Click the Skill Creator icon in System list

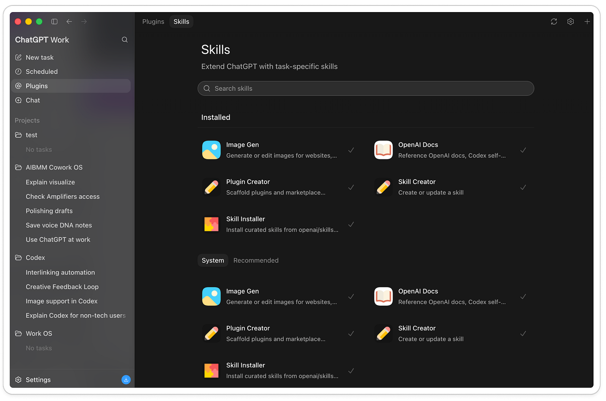(383, 334)
